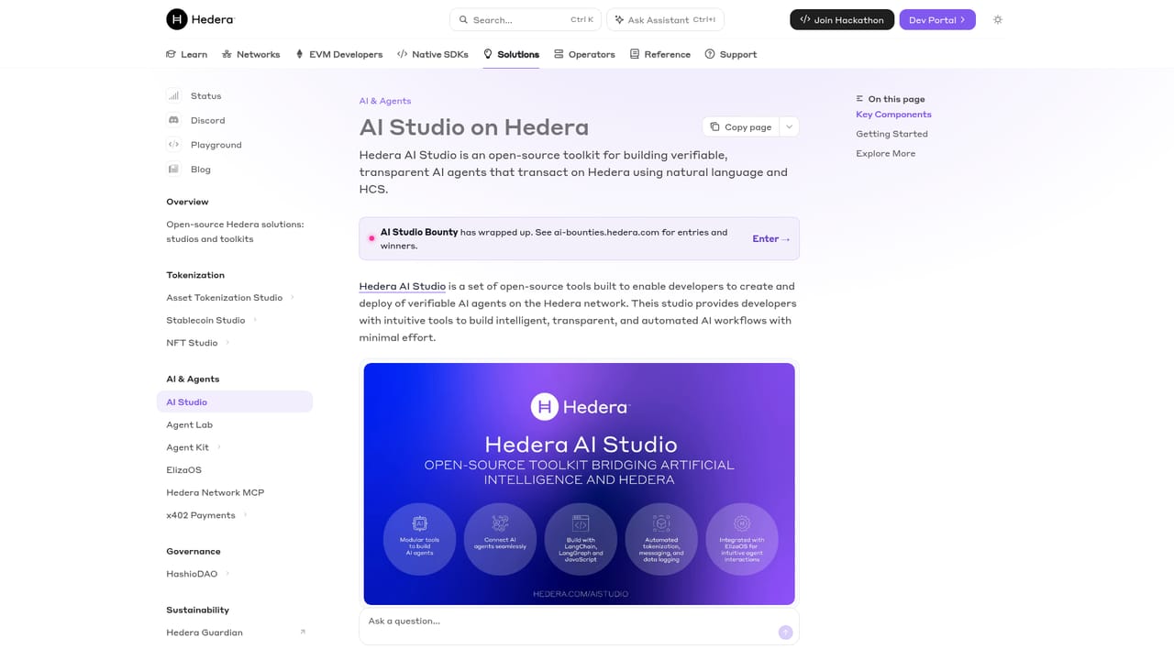
Task: Click the Hedera logo in the header
Action: pos(200,19)
